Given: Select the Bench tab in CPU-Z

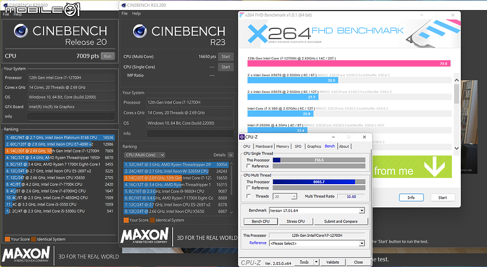Looking at the screenshot, I should pyautogui.click(x=330, y=146).
